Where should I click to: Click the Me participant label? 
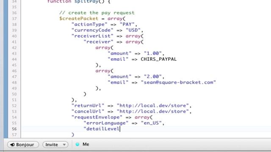point(86,144)
